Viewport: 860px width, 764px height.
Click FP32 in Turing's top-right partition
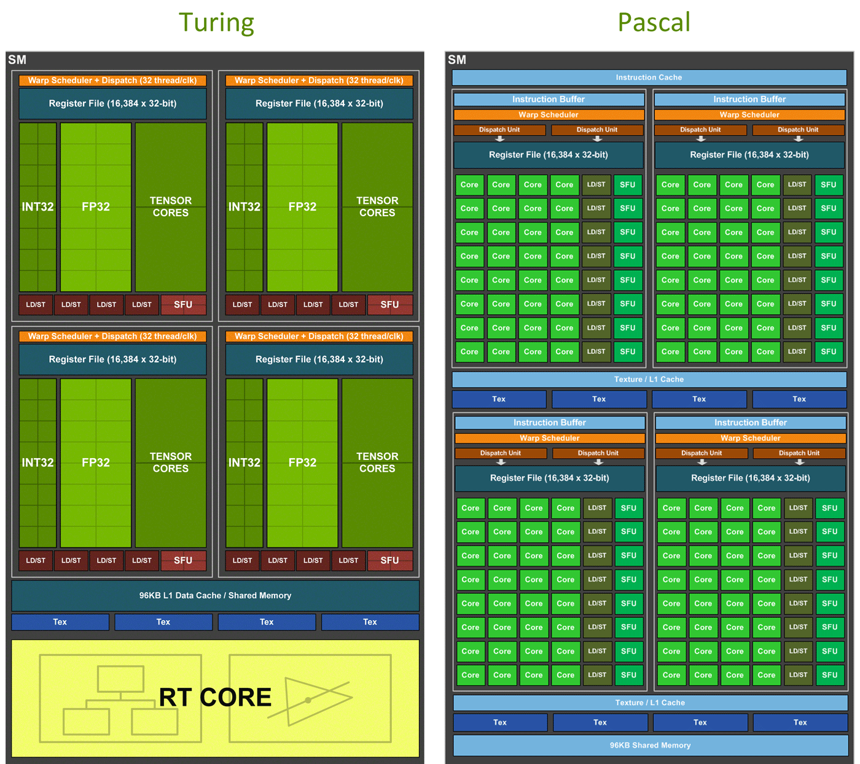302,207
